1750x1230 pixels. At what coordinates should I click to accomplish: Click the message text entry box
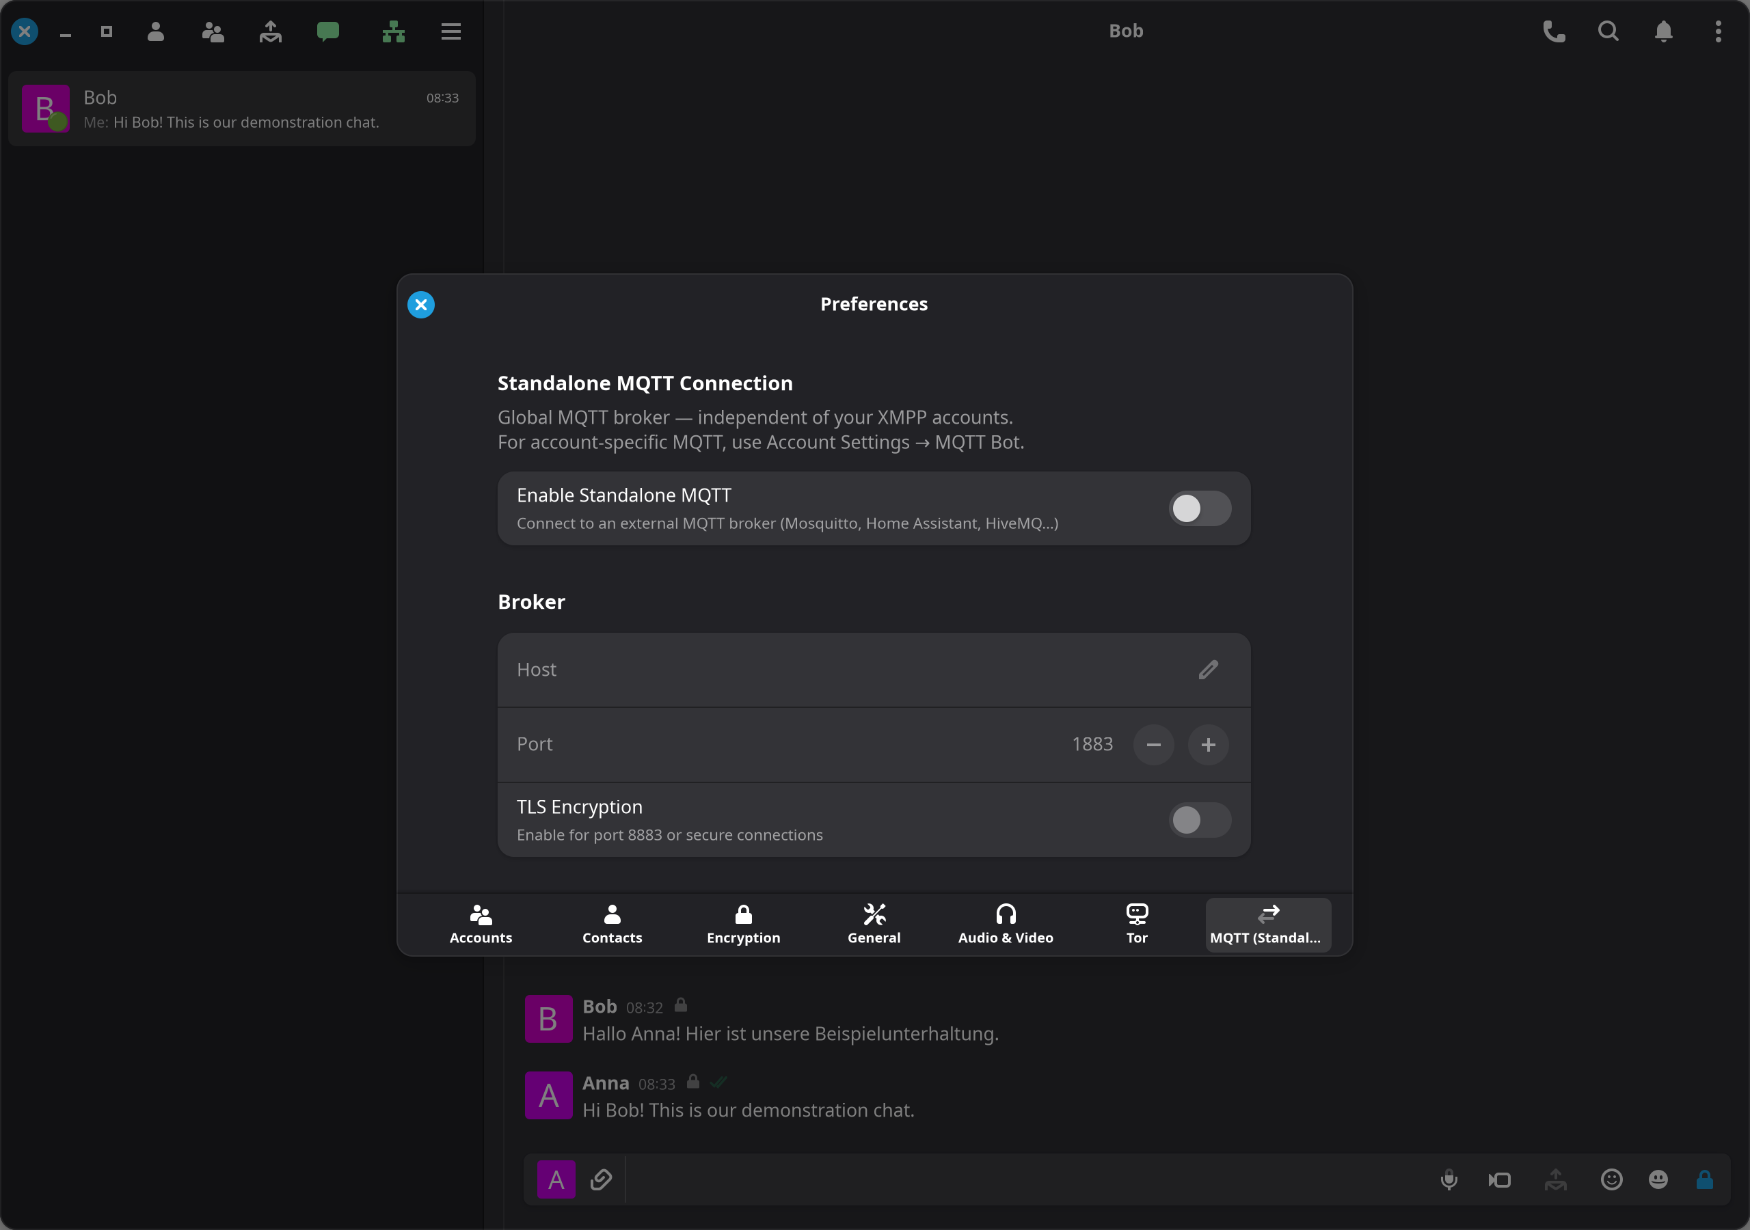coord(1025,1179)
